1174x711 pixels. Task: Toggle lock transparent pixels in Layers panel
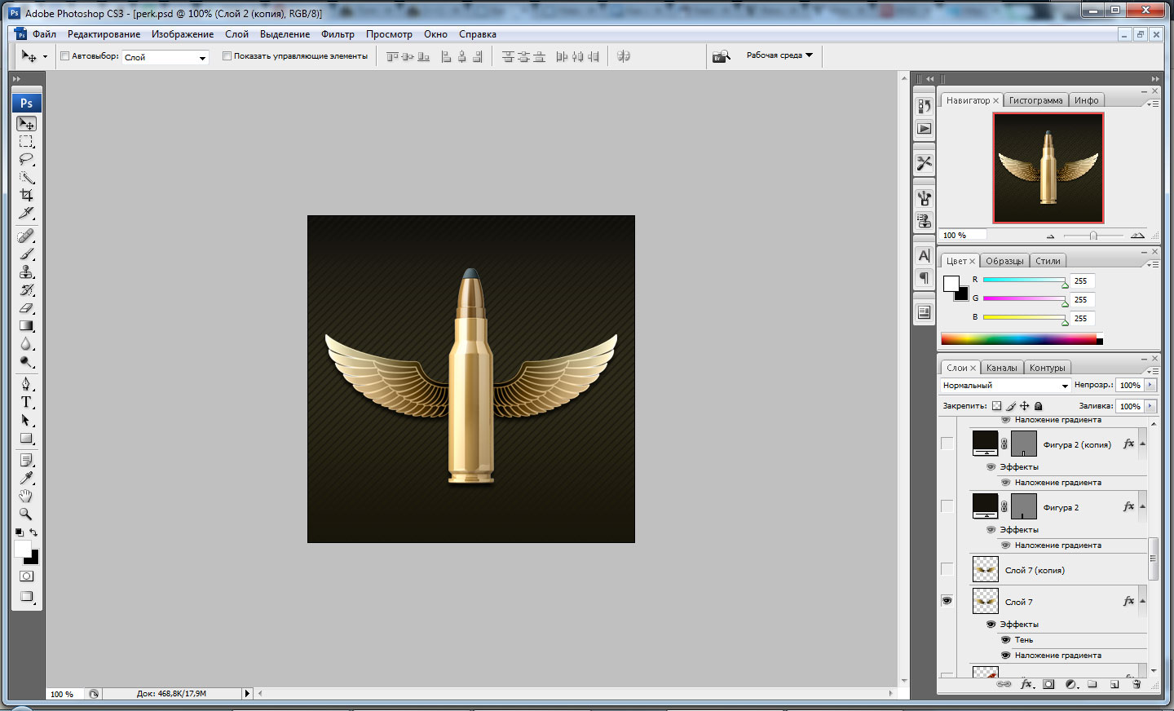[x=996, y=406]
